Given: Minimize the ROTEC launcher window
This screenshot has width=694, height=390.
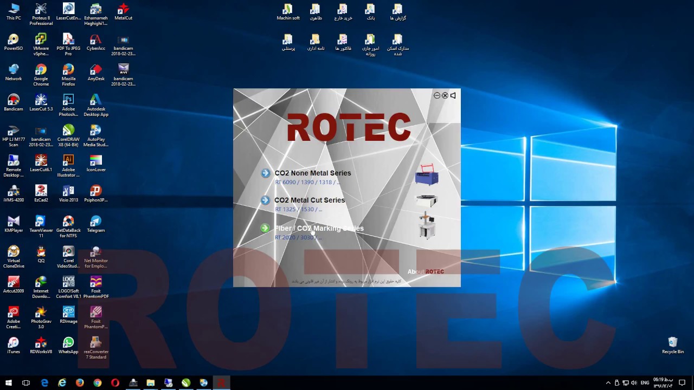Looking at the screenshot, I should (437, 95).
